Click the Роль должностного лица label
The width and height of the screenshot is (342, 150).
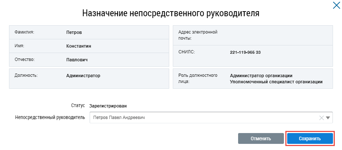(x=198, y=79)
